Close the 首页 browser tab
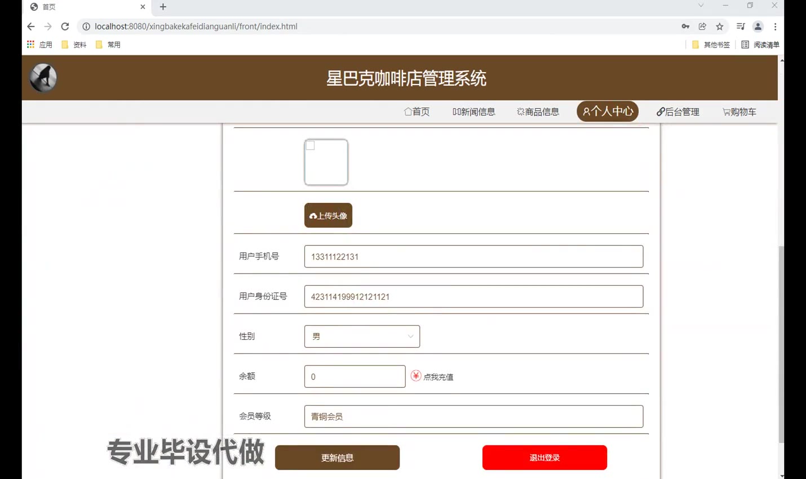This screenshot has width=806, height=479. pos(143,7)
